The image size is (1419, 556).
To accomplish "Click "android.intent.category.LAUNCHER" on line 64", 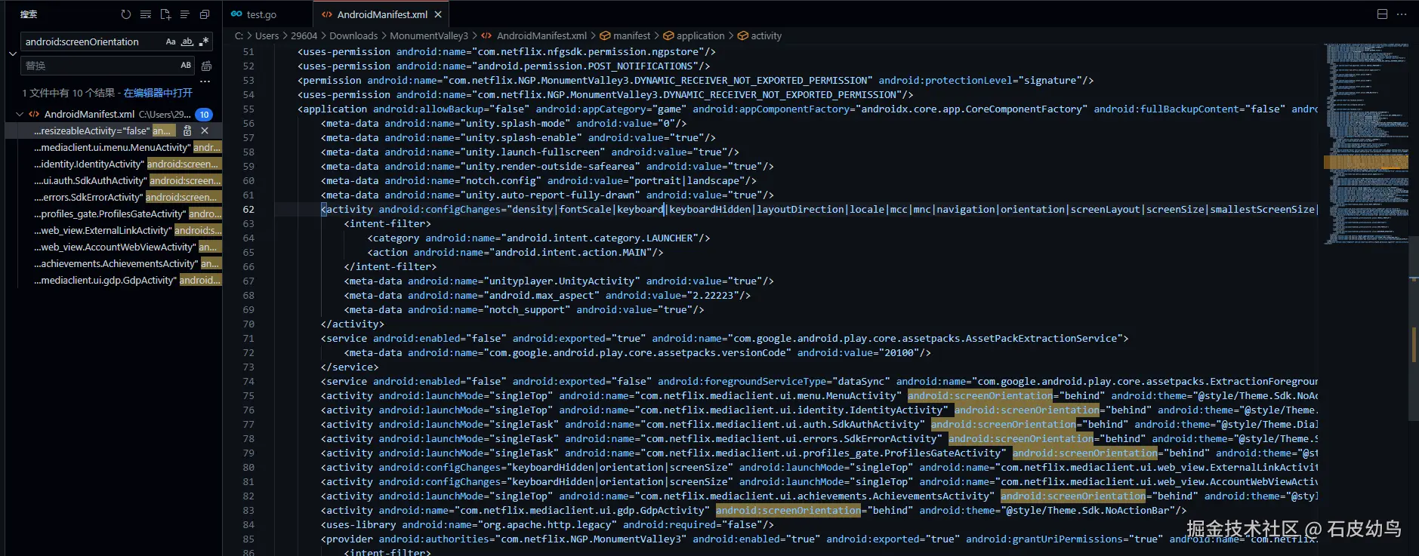I will coord(600,238).
